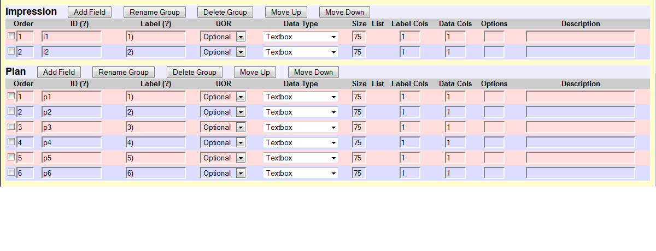Screen dimensions: 656x251
Task: Focus the Label field of Plan row 1
Action: coord(155,97)
